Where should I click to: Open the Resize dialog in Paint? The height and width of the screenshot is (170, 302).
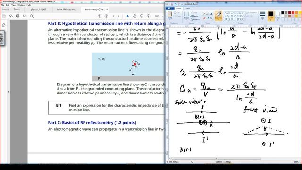(194, 16)
